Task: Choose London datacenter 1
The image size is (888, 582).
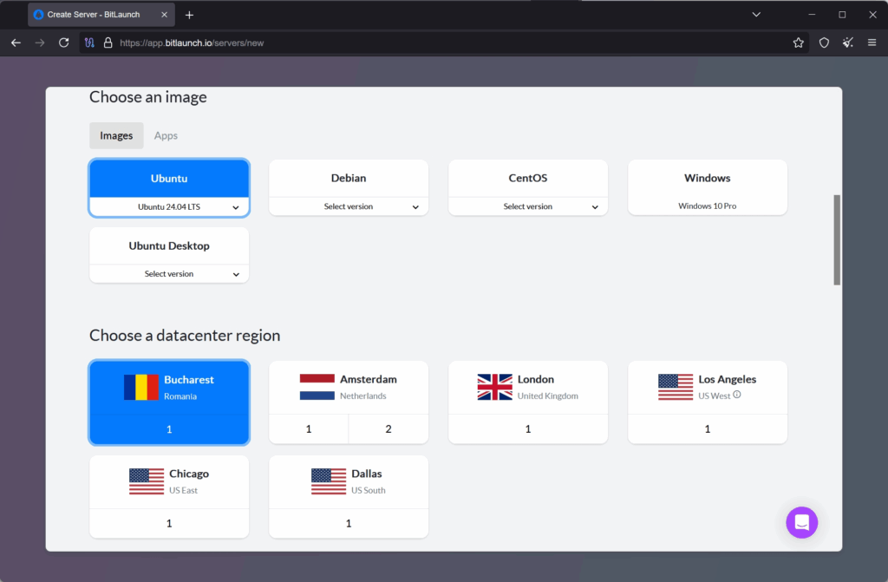Action: pyautogui.click(x=528, y=429)
